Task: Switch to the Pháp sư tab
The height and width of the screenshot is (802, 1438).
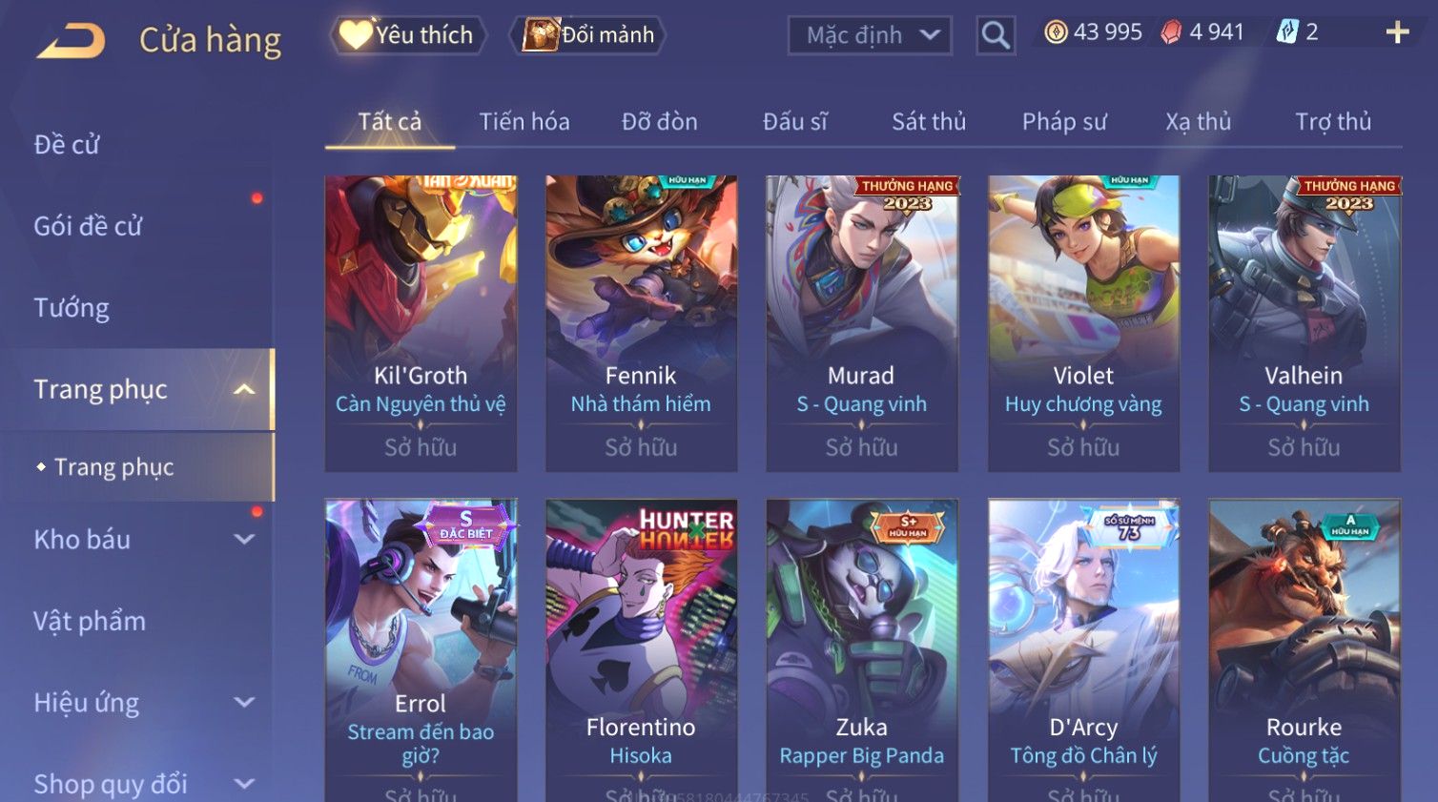Action: click(1064, 122)
